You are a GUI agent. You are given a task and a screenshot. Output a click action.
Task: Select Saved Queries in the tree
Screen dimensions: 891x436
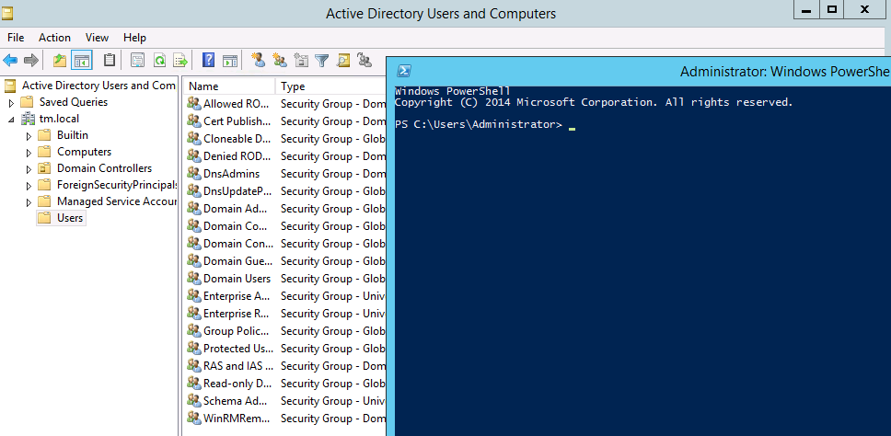(74, 102)
